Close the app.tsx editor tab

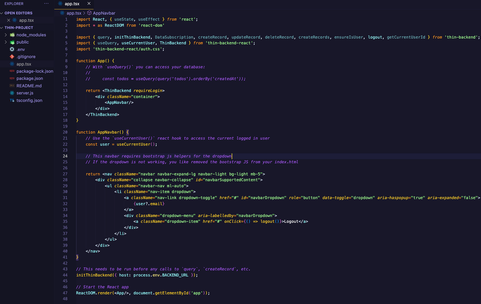pyautogui.click(x=89, y=4)
